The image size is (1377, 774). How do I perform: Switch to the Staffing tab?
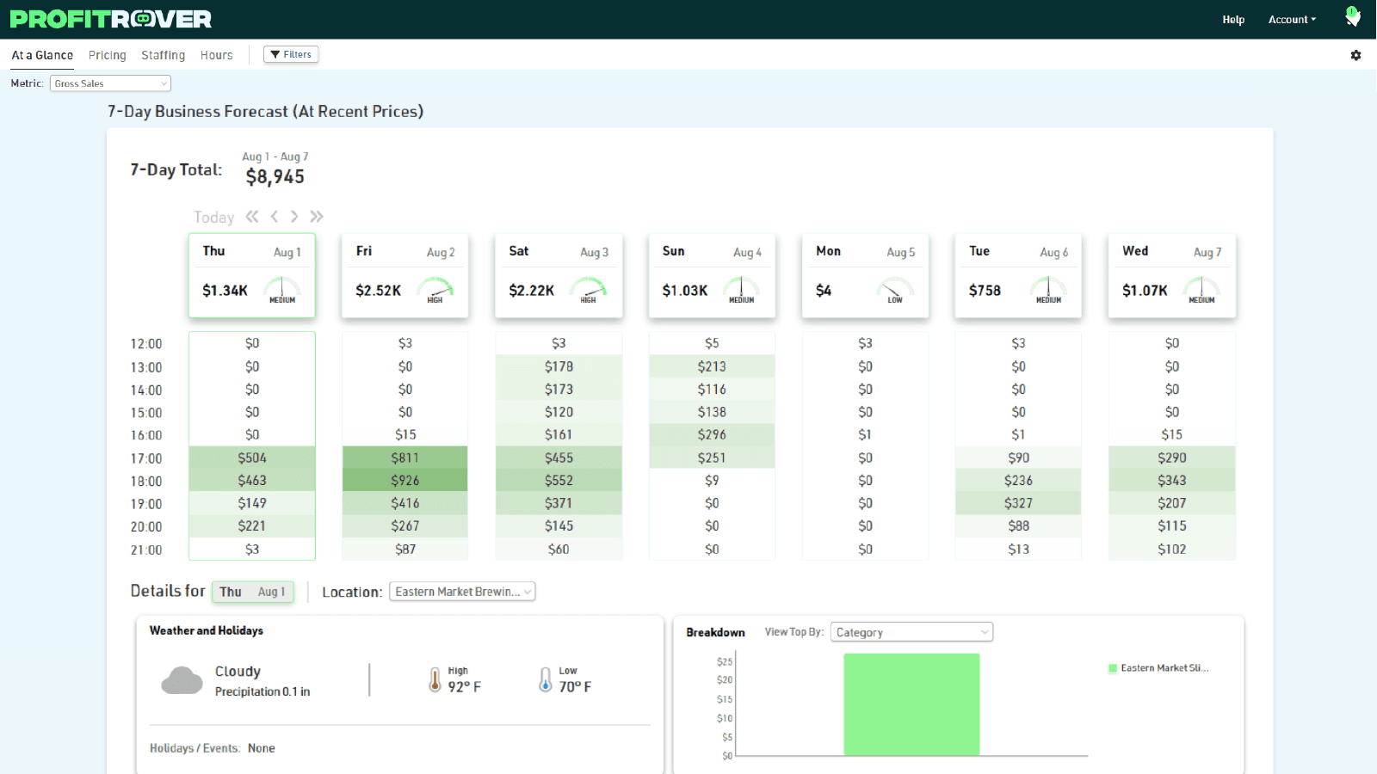coord(163,55)
